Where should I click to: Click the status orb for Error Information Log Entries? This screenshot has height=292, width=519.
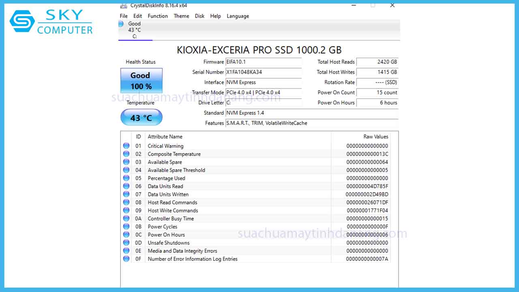pos(126,259)
